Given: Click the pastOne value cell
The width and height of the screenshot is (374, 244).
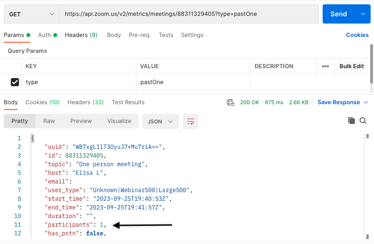Looking at the screenshot, I should point(193,82).
